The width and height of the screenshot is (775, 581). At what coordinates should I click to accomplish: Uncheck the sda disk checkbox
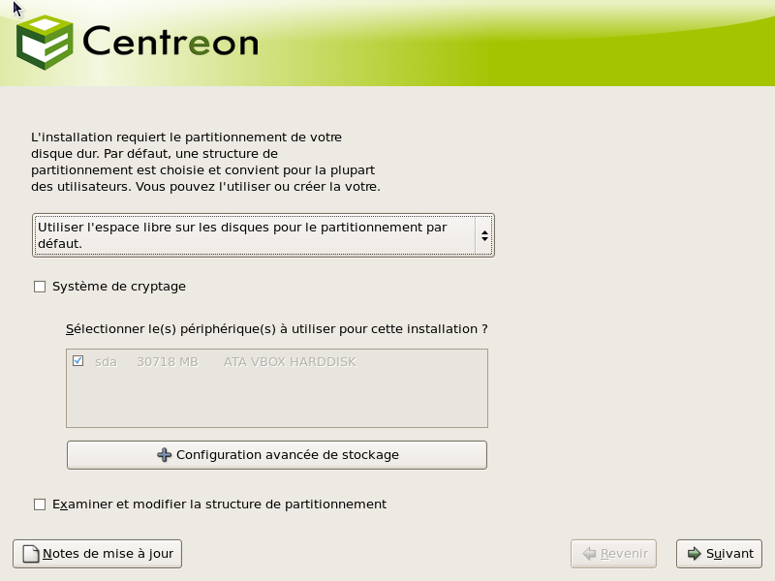tap(78, 361)
